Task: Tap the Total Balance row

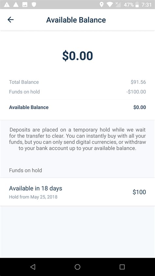Action: click(x=77, y=82)
